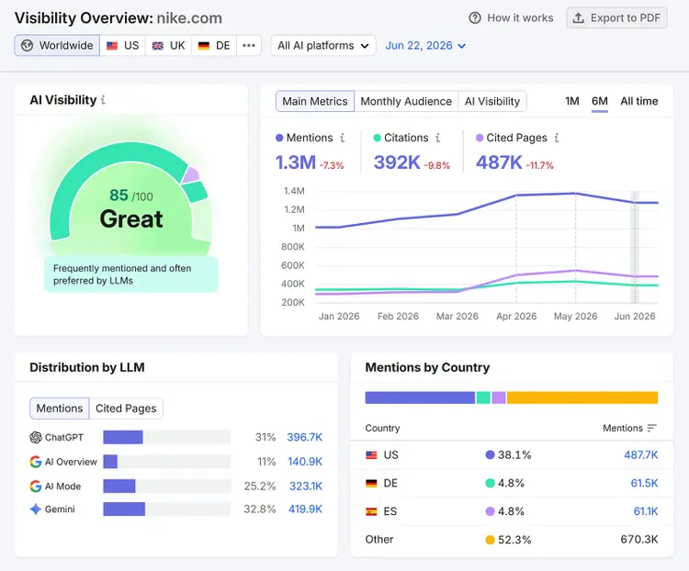This screenshot has width=689, height=571.
Task: Filter region by UK button
Action: click(169, 46)
